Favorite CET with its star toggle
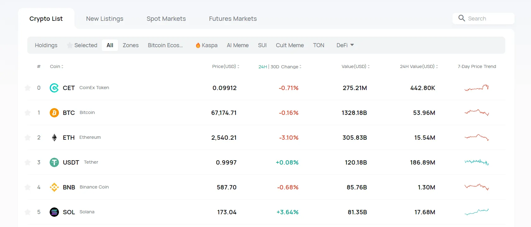This screenshot has height=227, width=531. [x=28, y=88]
